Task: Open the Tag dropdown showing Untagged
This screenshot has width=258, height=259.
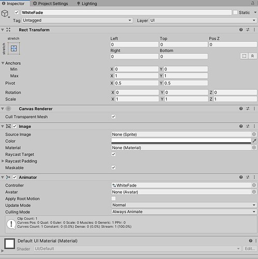Action: point(77,20)
